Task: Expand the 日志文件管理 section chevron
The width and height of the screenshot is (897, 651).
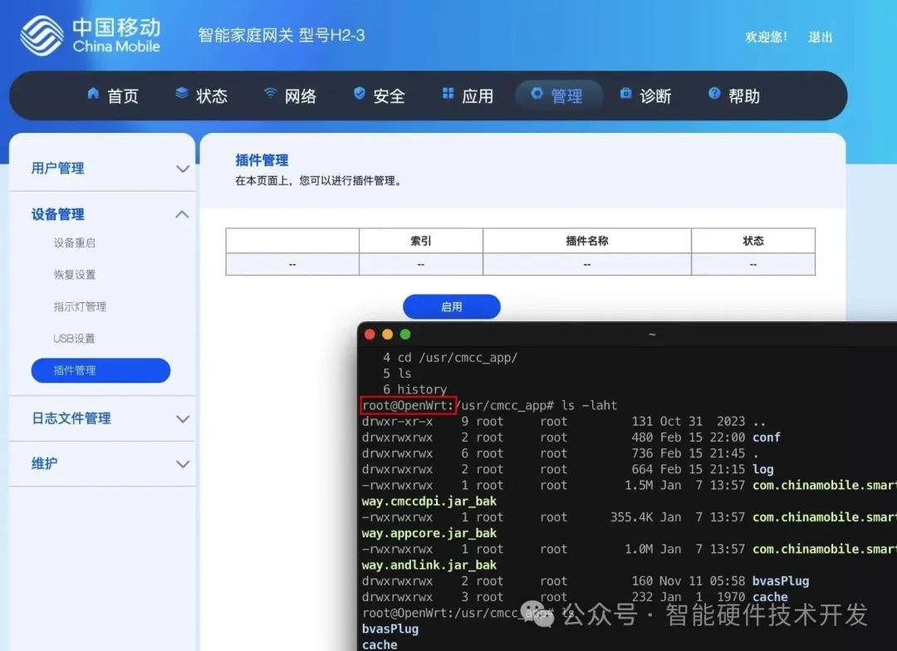Action: pyautogui.click(x=183, y=419)
